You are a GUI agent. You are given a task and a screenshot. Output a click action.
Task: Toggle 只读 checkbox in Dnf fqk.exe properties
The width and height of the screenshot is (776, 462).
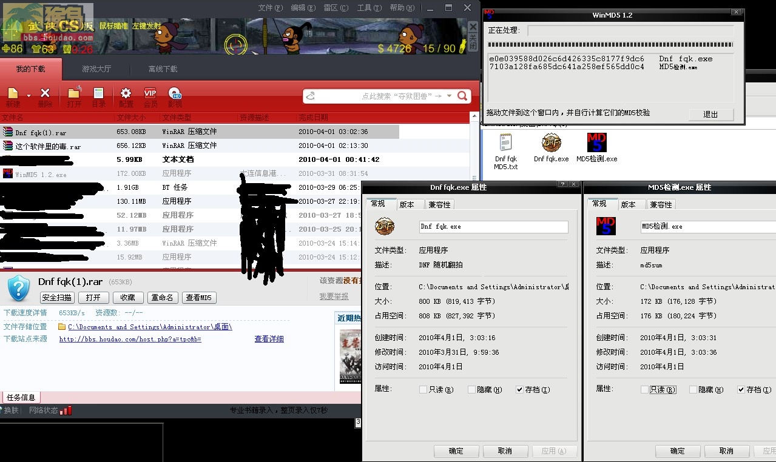[423, 390]
